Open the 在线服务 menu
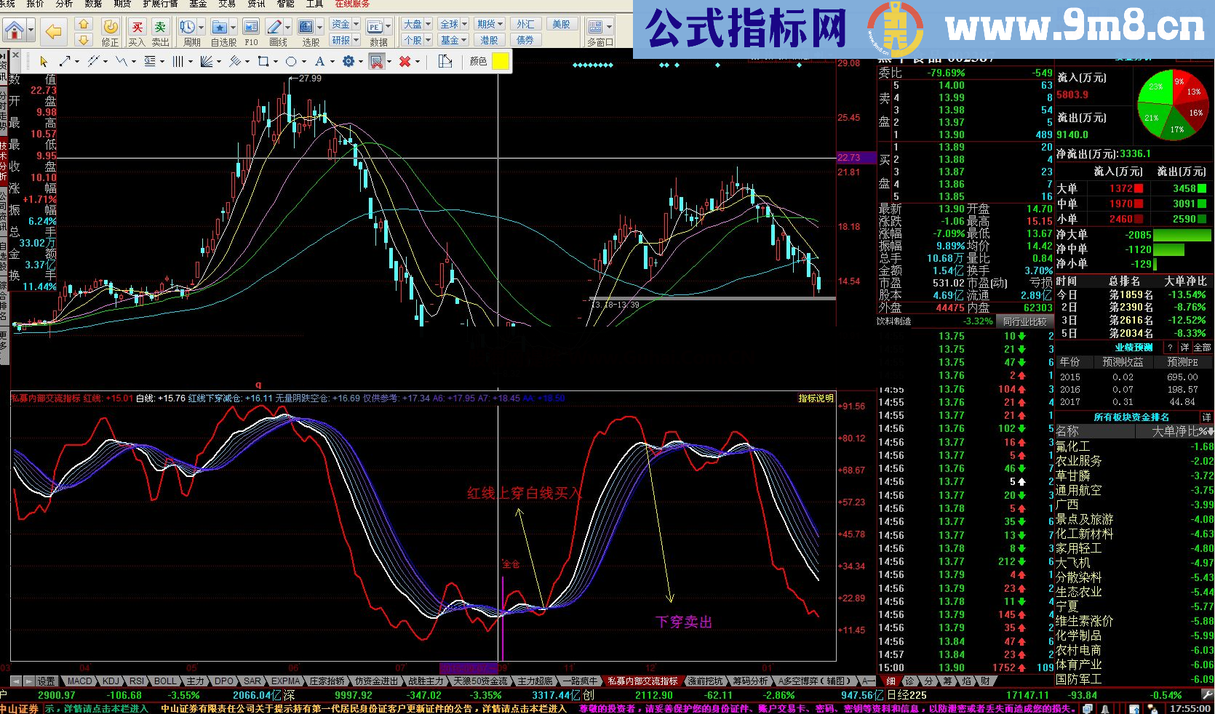This screenshot has height=714, width=1215. (x=352, y=4)
